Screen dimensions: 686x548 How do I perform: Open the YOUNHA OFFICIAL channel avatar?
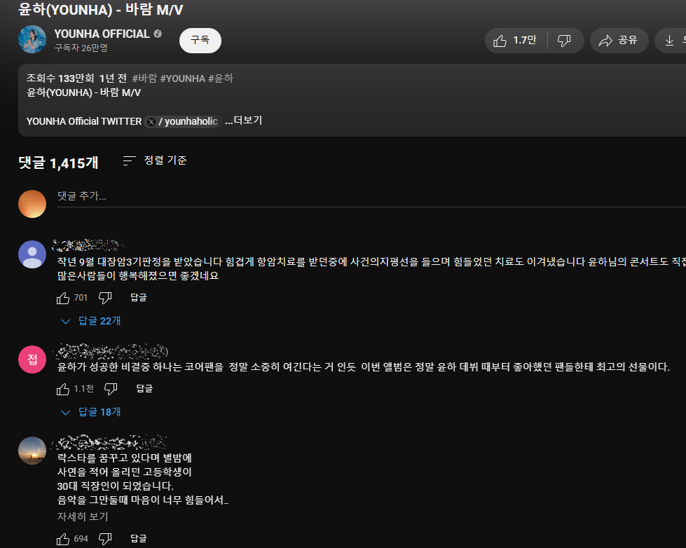pos(32,39)
